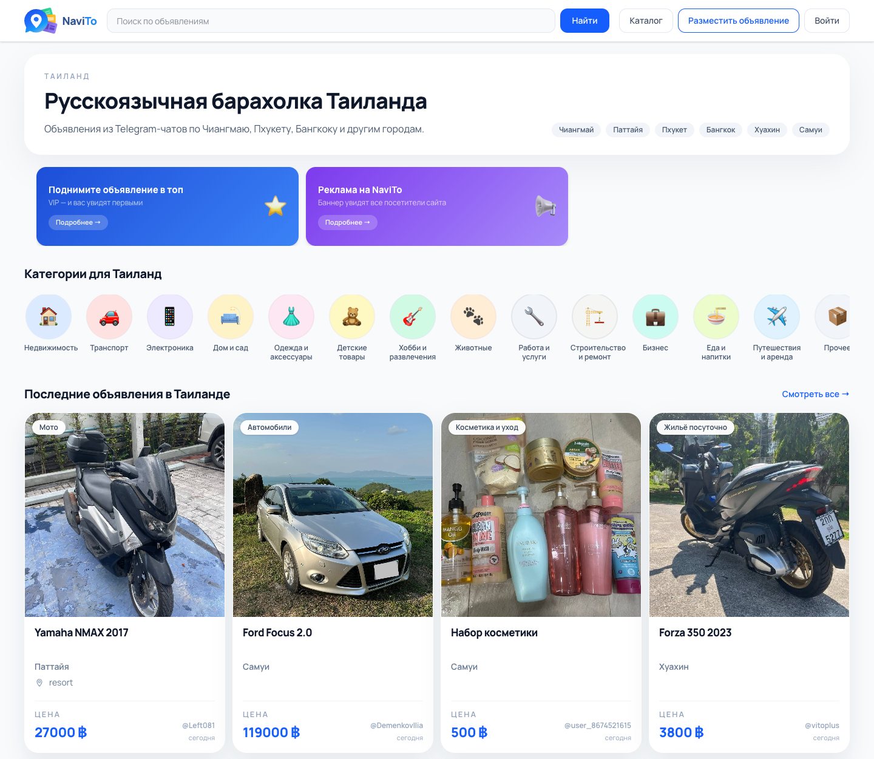Click the Автомобили category badge

(269, 427)
